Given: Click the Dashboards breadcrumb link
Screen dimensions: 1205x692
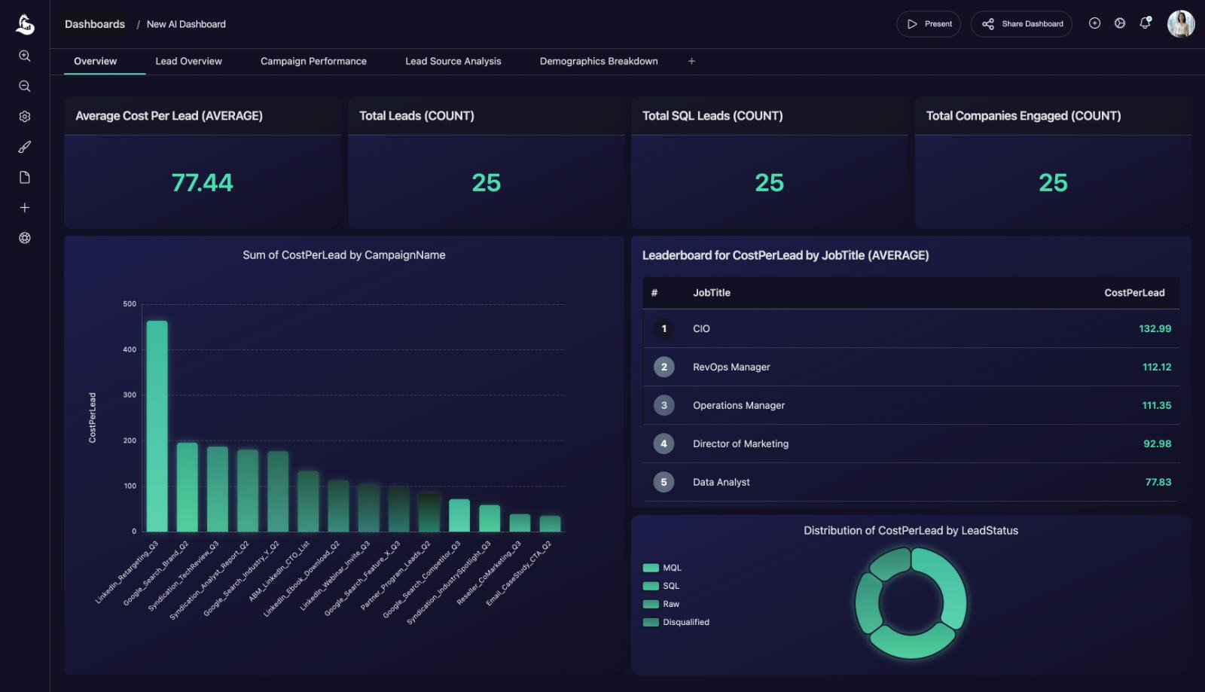Looking at the screenshot, I should (x=95, y=24).
